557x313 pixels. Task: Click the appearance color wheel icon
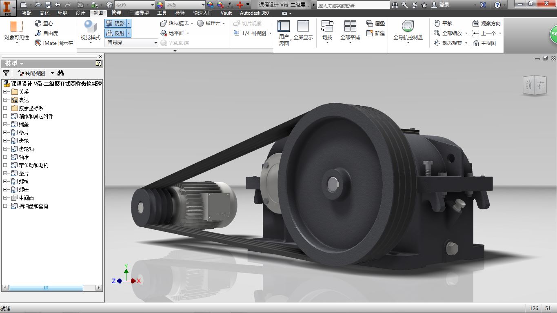[160, 5]
